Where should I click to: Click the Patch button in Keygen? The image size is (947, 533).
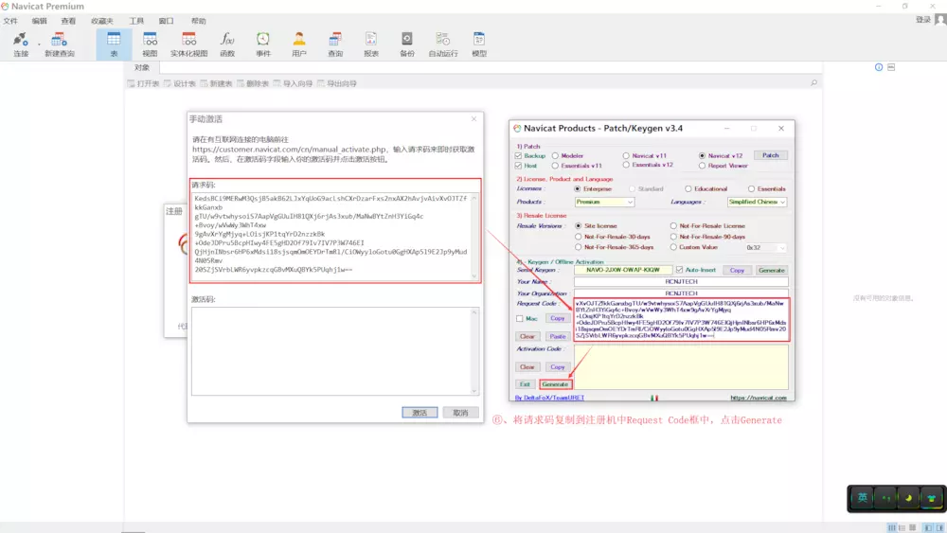coord(771,155)
